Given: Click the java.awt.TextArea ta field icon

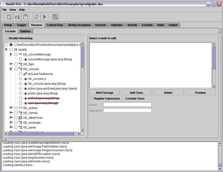Looking at the screenshot, I should tap(25, 74).
